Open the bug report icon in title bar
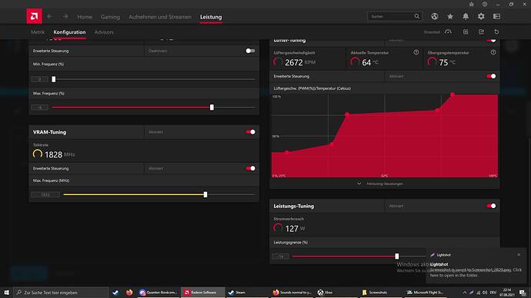This screenshot has height=298, width=531. (471, 4)
